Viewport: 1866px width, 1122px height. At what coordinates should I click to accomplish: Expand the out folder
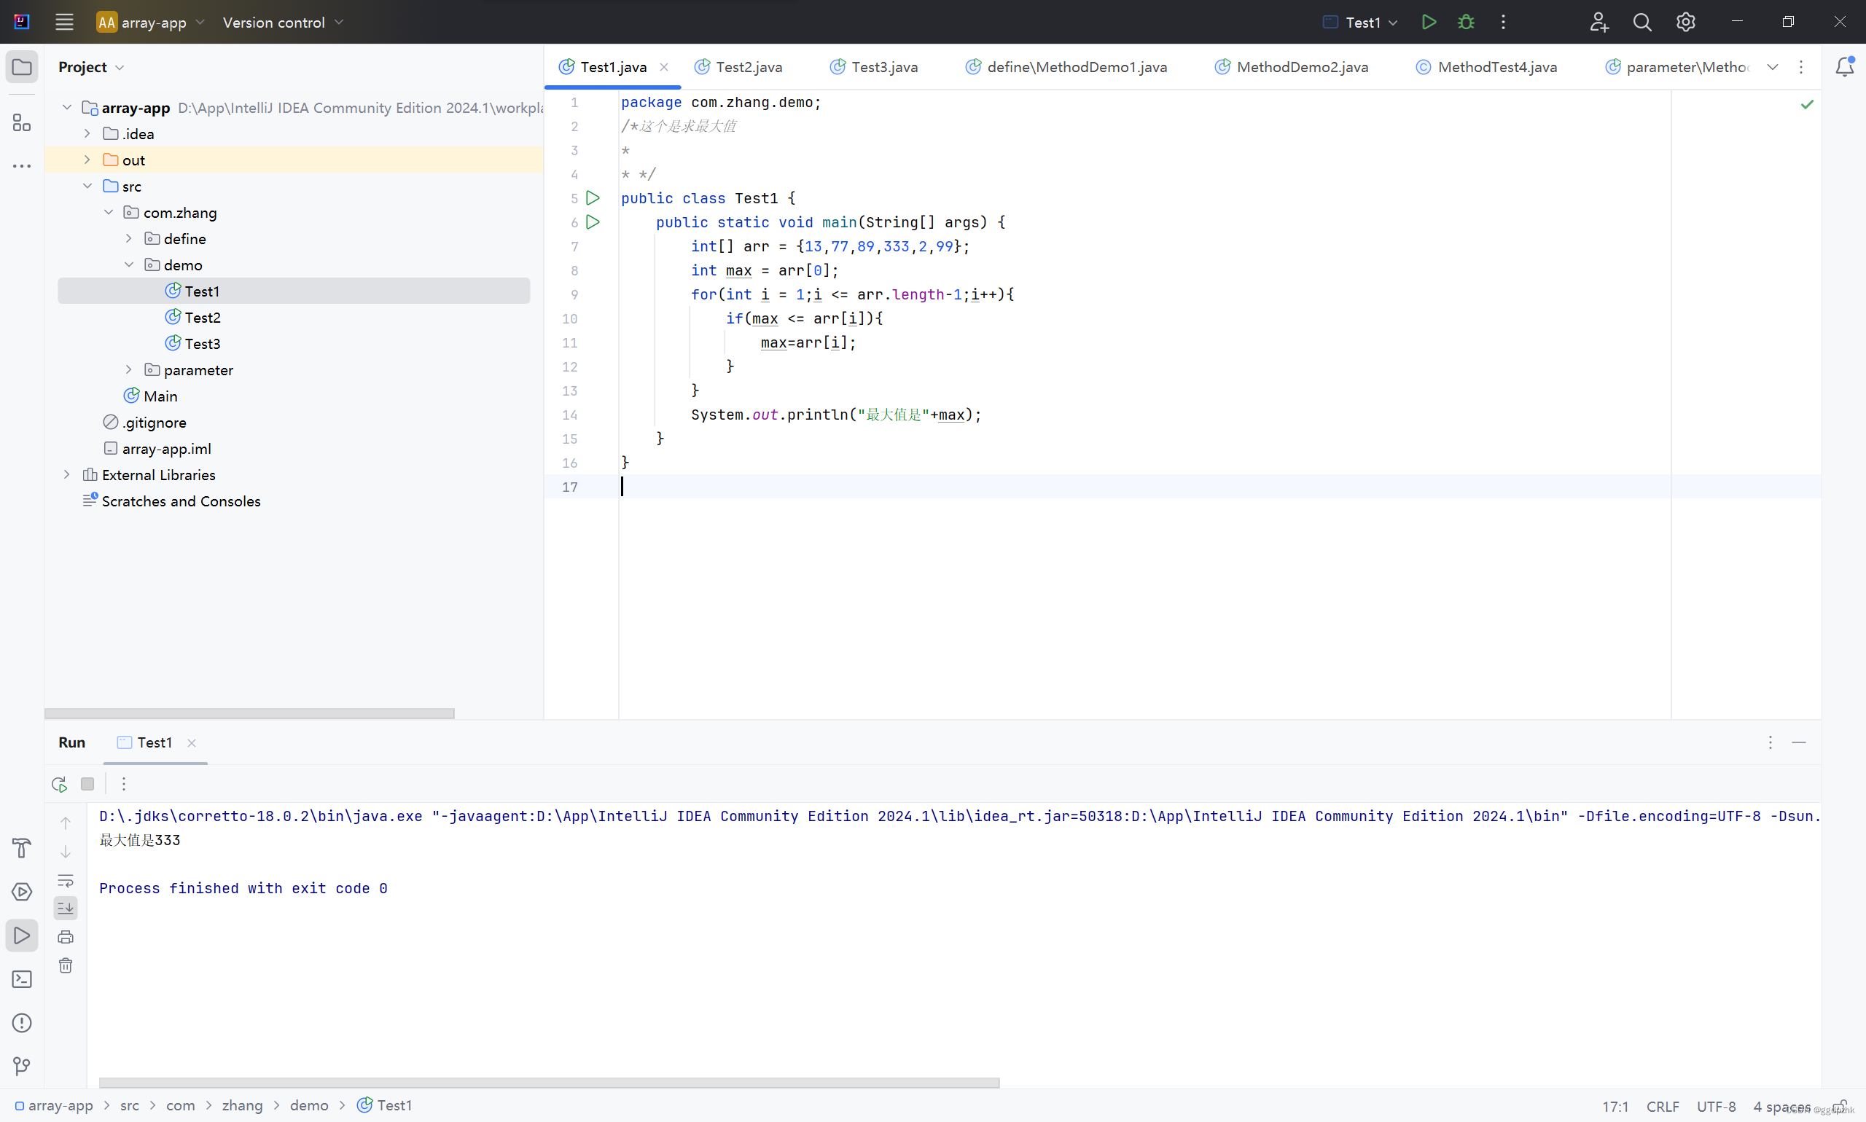87,160
